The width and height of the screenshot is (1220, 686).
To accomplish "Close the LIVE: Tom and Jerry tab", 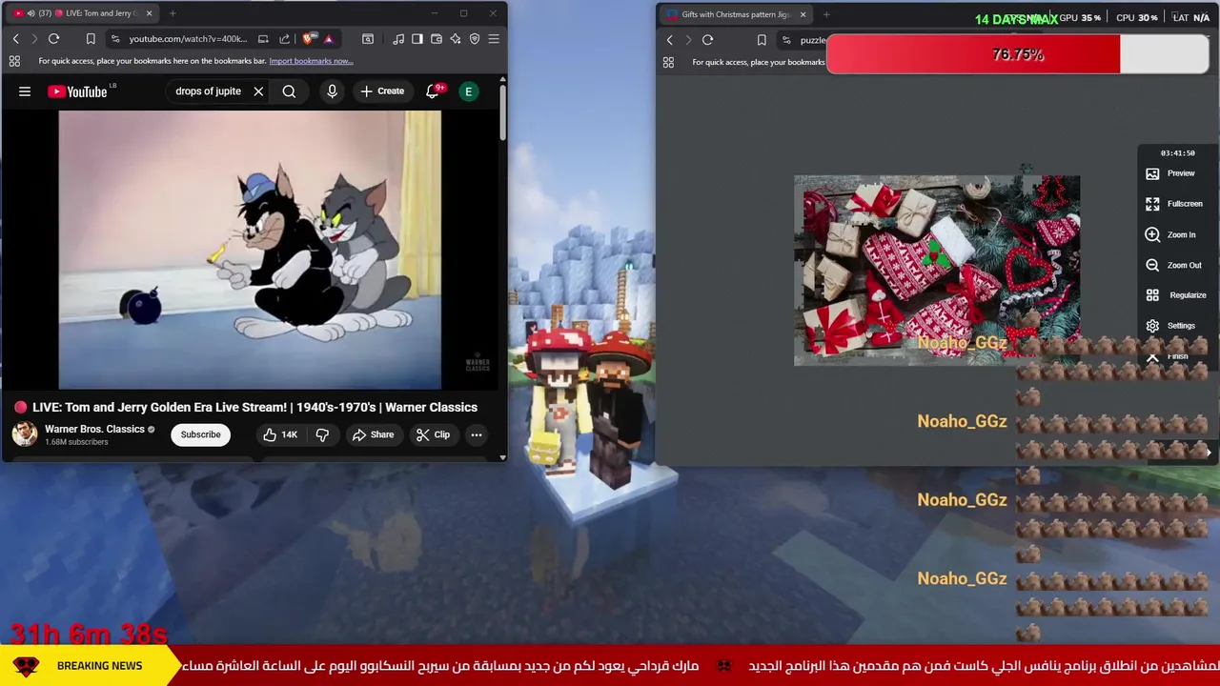I will [149, 13].
